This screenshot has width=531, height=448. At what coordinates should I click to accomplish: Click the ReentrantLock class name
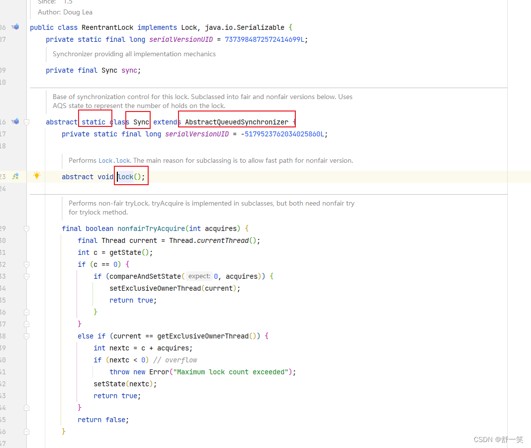107,27
